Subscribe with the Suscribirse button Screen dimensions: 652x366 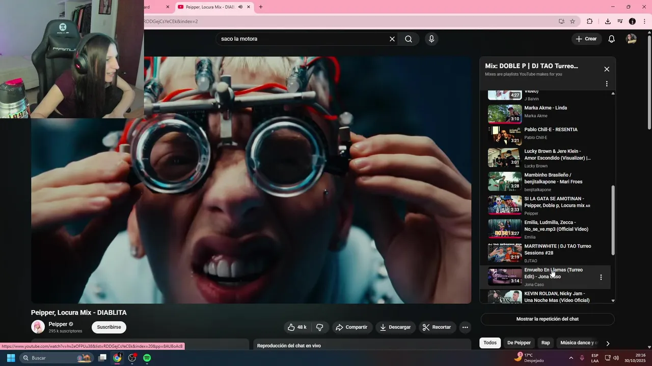(109, 327)
